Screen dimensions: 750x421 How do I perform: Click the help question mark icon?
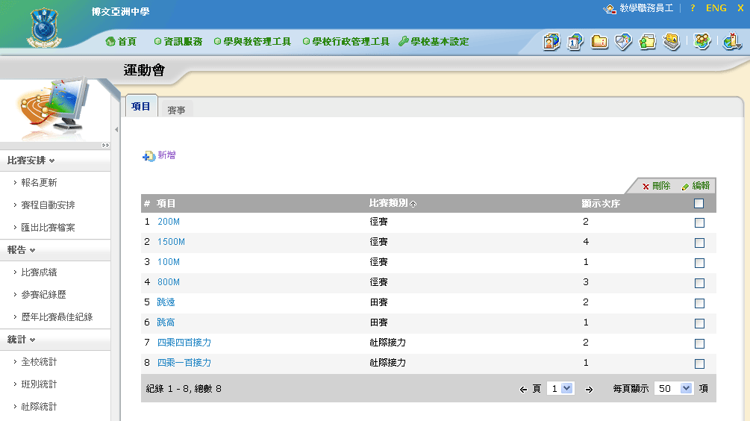coord(693,7)
